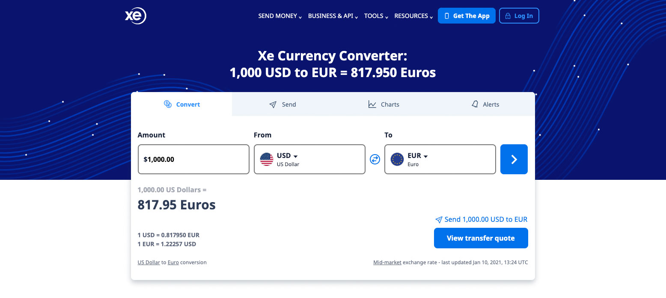
Task: Expand the Business & API menu
Action: pyautogui.click(x=333, y=16)
